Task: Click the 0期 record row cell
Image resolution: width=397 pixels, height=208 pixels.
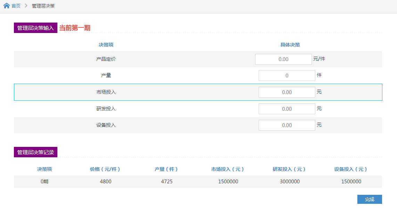Action: tap(44, 181)
